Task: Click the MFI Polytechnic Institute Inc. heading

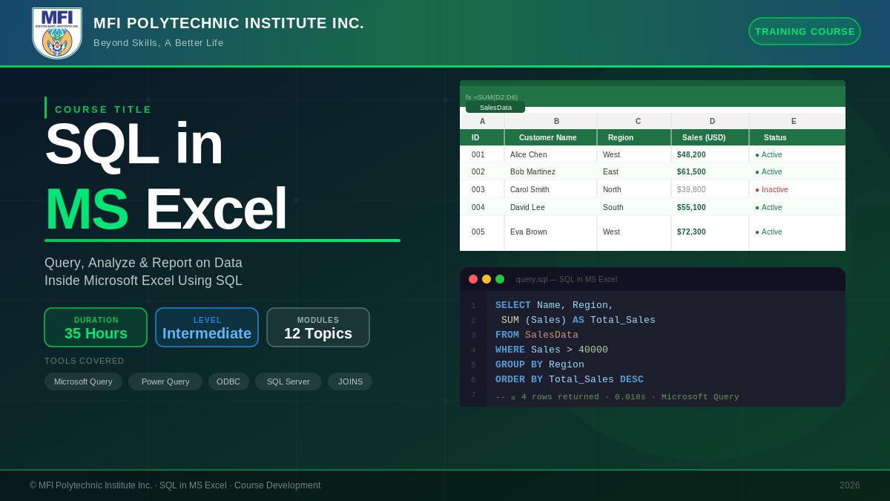Action: click(x=228, y=23)
